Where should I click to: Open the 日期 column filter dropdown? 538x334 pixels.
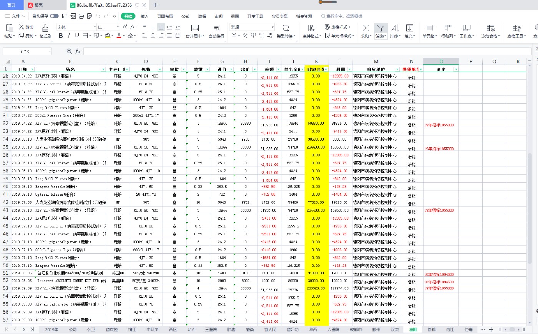pyautogui.click(x=32, y=69)
